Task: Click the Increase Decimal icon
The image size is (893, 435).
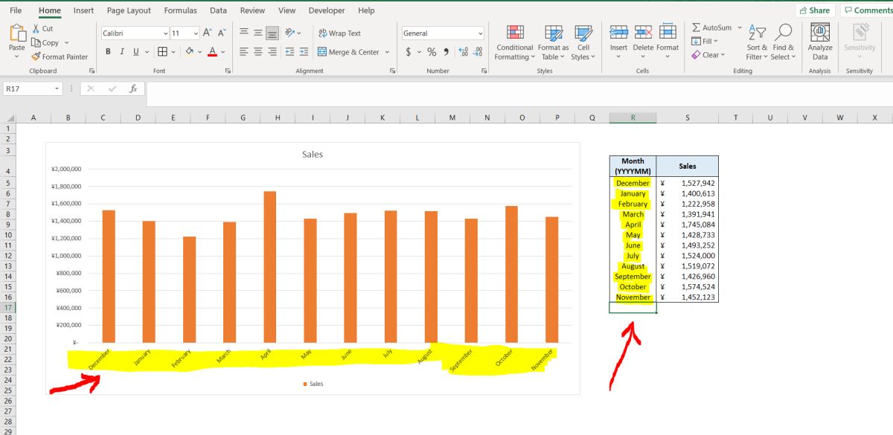Action: coord(465,52)
